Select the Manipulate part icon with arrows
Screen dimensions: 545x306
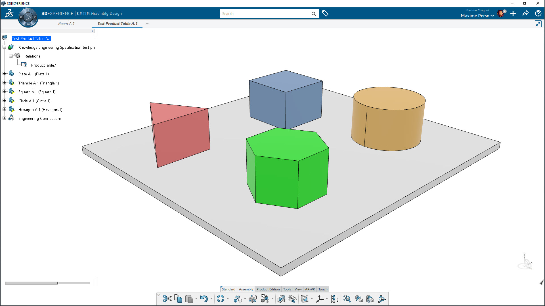[253, 299]
